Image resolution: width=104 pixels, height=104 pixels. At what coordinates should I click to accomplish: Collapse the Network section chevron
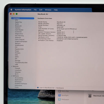coord(12,66)
